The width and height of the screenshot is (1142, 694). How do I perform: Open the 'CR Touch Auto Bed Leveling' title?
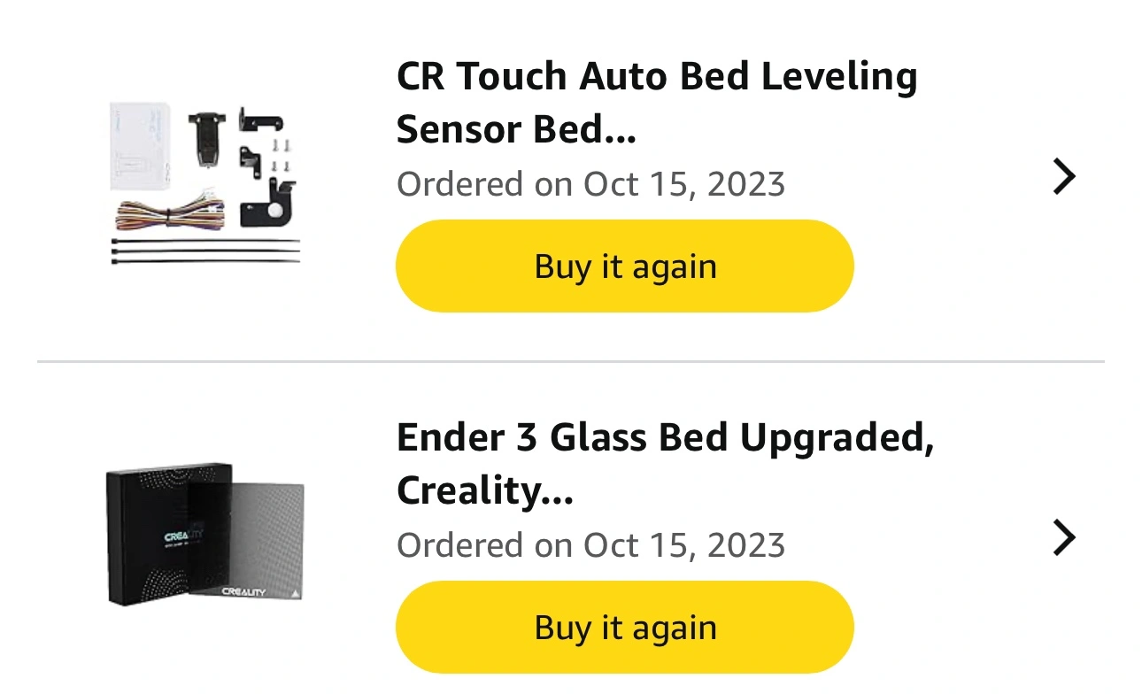click(657, 77)
